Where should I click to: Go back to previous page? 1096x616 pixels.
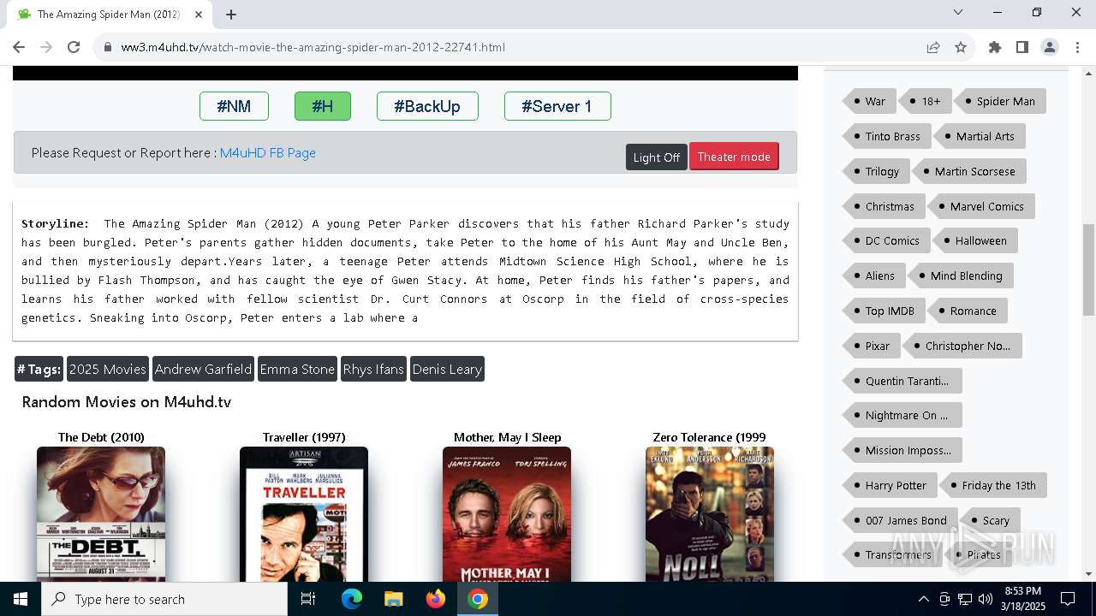click(x=19, y=47)
